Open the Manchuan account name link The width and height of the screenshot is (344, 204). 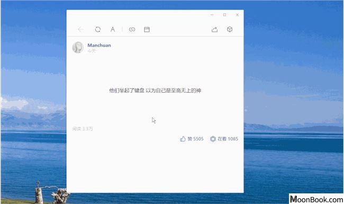[x=99, y=45]
